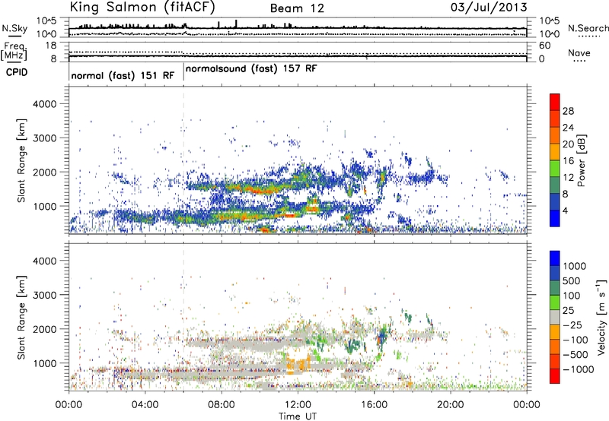This screenshot has width=609, height=421.
Task: Click power panel 'Slant Range [km]' axis label
Action: [x=21, y=160]
